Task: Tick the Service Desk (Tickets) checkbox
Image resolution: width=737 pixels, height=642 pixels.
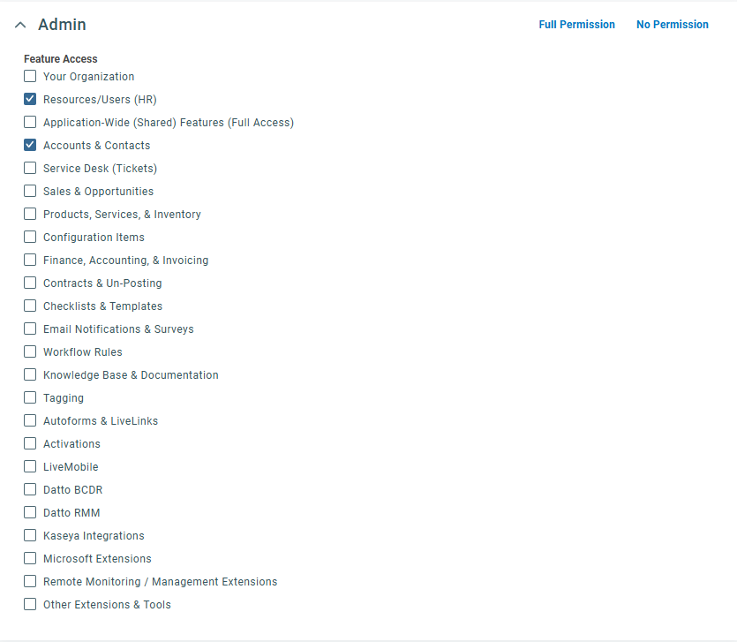Action: pyautogui.click(x=30, y=168)
